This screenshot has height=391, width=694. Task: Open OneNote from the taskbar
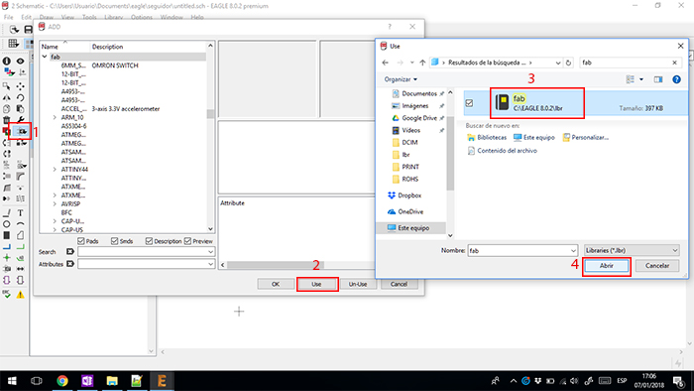[x=87, y=381]
